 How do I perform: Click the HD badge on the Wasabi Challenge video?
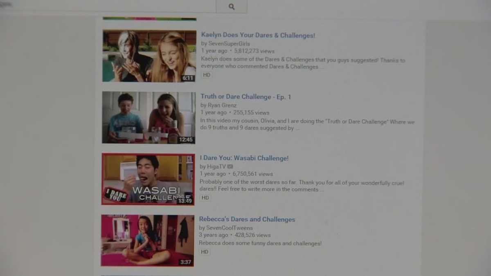point(205,197)
